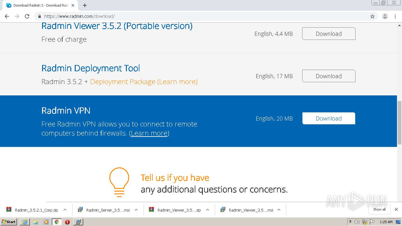Open the Radmin Viewer 3.5.2 Portable link
Image resolution: width=402 pixels, height=226 pixels.
coord(117,26)
